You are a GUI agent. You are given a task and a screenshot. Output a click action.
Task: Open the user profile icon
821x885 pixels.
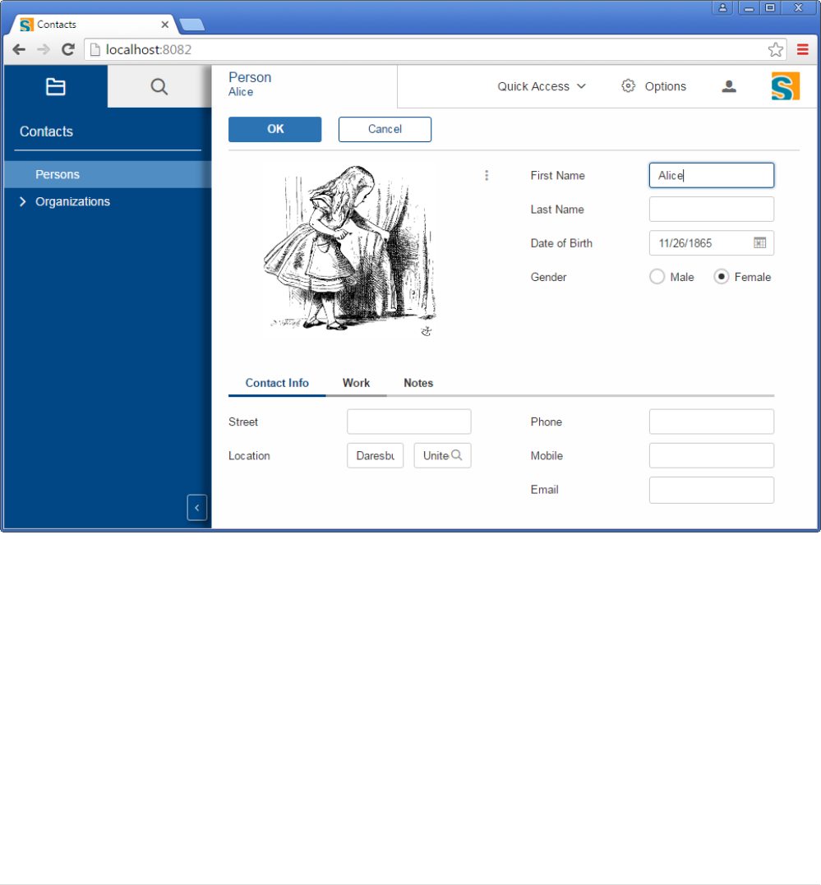click(x=729, y=85)
